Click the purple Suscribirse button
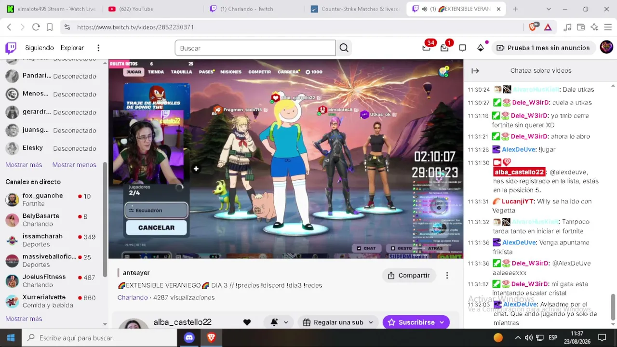This screenshot has width=617, height=347. (x=416, y=322)
